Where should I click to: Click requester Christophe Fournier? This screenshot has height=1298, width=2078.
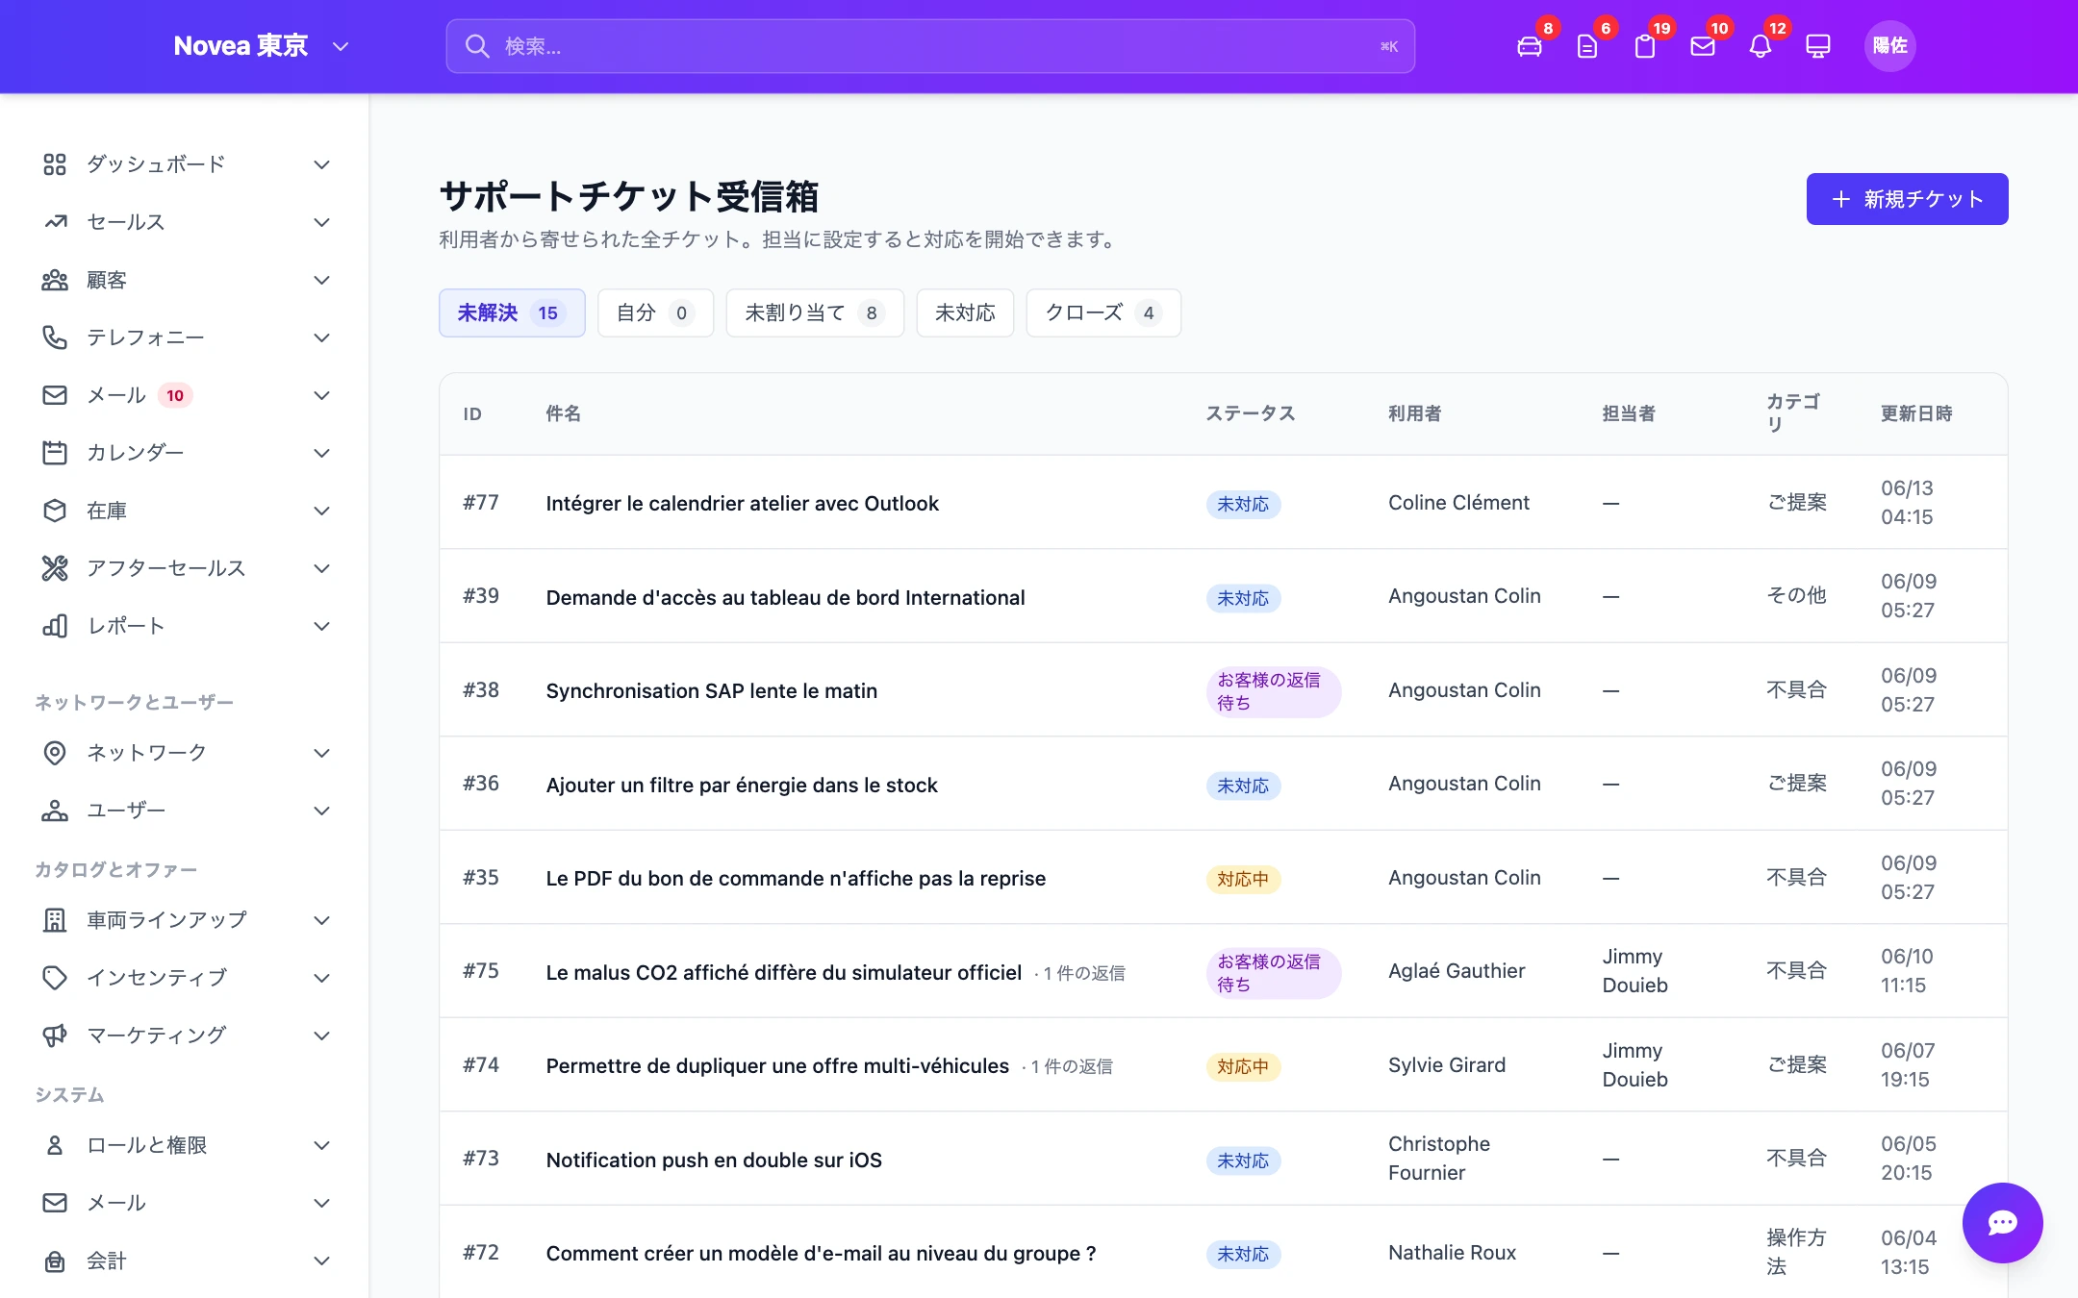(x=1439, y=1158)
